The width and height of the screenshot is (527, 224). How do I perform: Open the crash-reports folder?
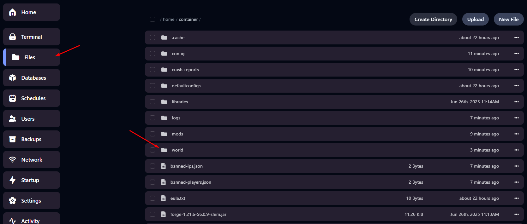[x=185, y=70]
